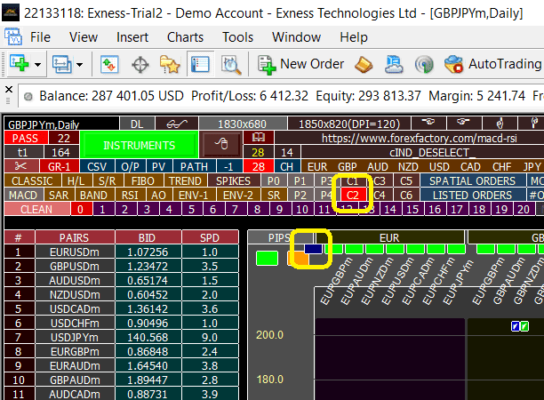Toggle AutoTrading on the toolbar
Screen dimensions: 544x400
493,64
